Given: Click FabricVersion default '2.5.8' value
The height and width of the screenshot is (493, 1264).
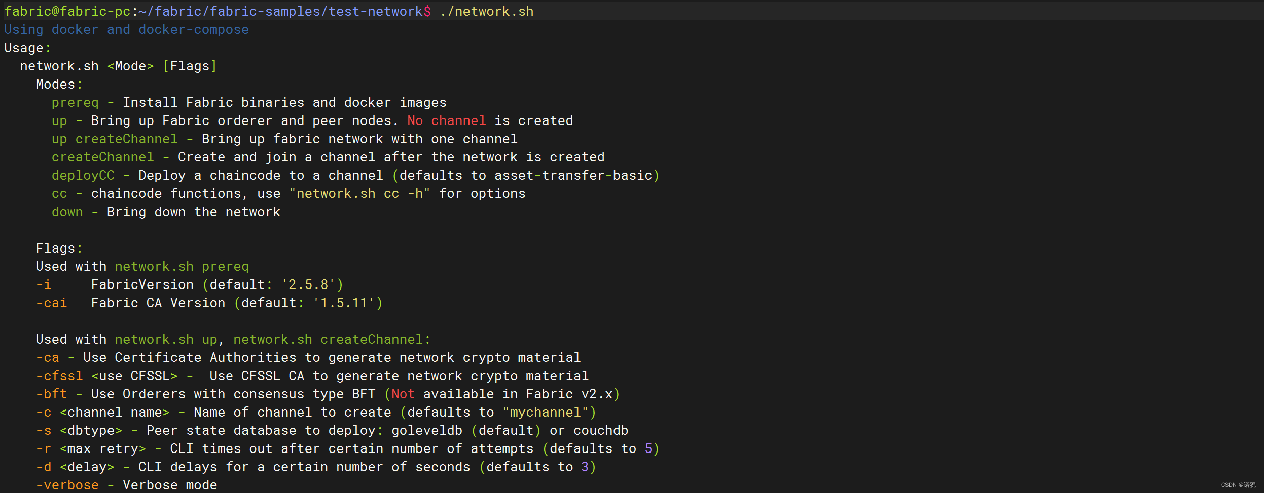Looking at the screenshot, I should point(308,284).
